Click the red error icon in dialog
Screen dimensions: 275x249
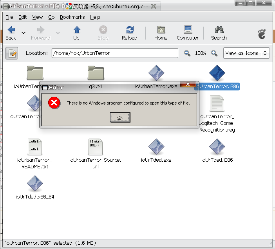pyautogui.click(x=54, y=103)
